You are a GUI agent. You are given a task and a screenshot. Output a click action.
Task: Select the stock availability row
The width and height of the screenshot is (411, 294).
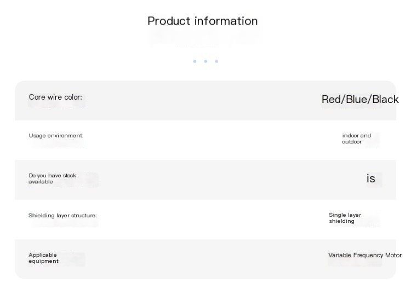coord(206,180)
